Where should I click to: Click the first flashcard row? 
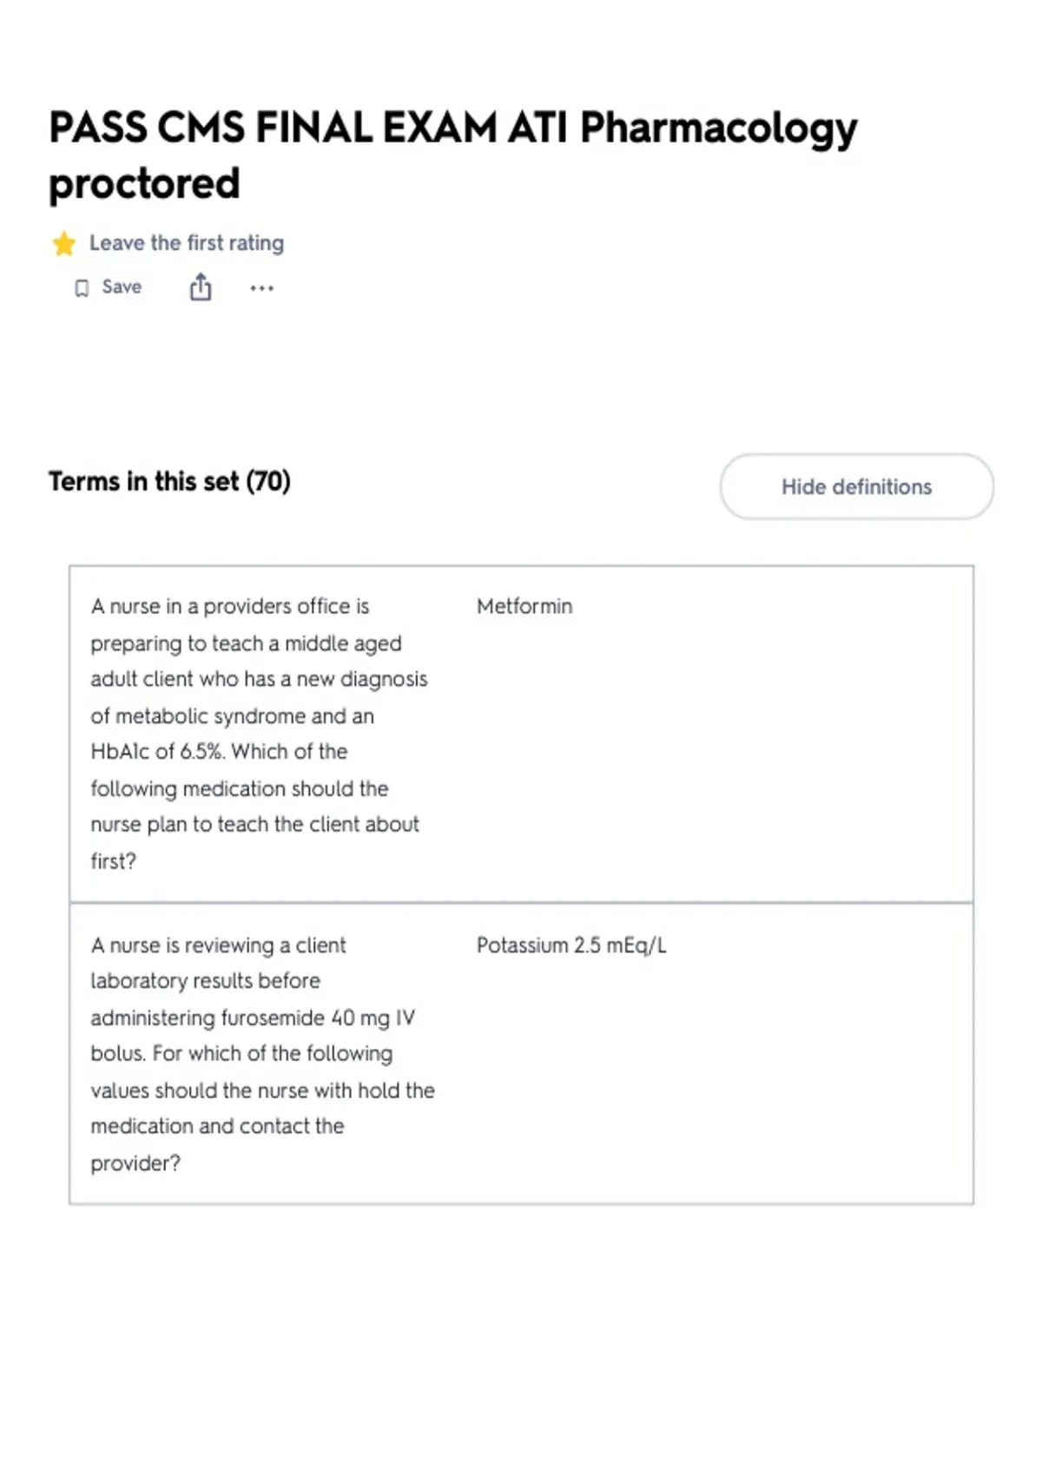(521, 734)
